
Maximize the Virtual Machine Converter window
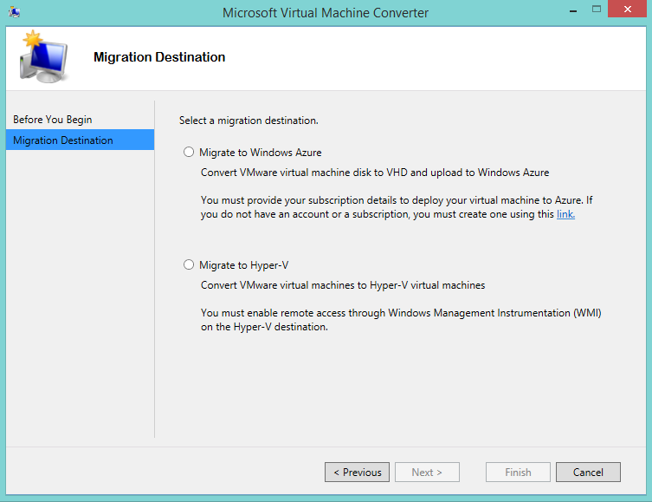(597, 10)
